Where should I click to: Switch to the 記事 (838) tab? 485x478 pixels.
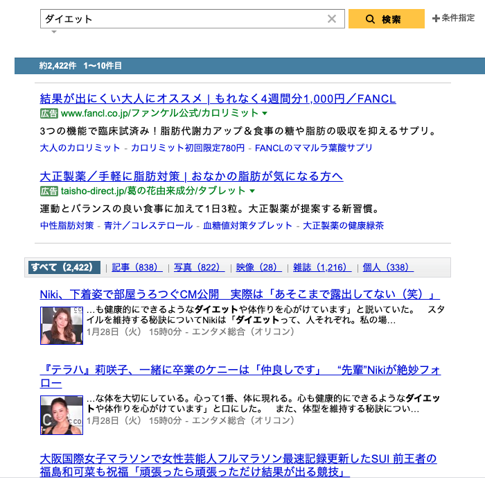[x=136, y=267]
